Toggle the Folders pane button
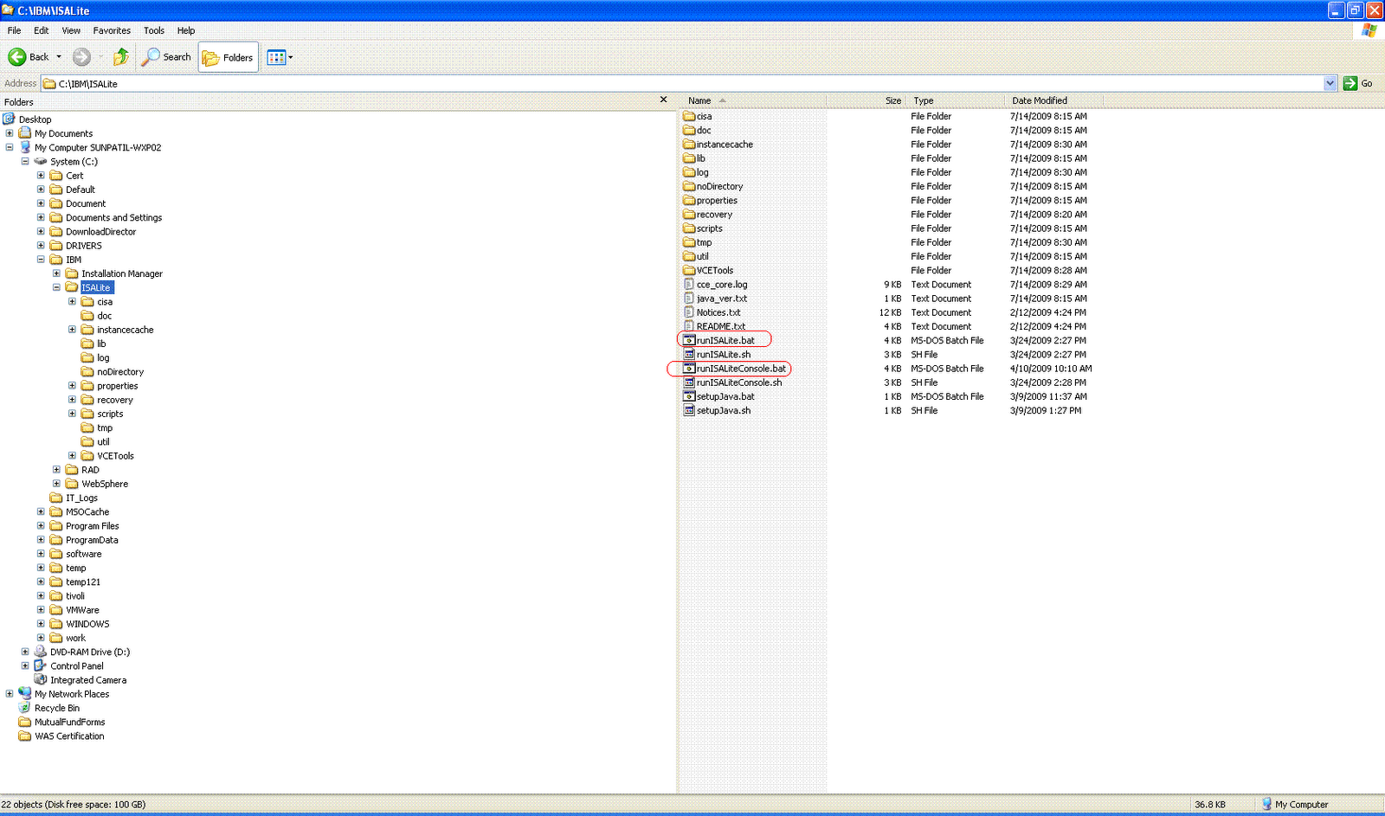Image resolution: width=1385 pixels, height=816 pixels. tap(229, 57)
